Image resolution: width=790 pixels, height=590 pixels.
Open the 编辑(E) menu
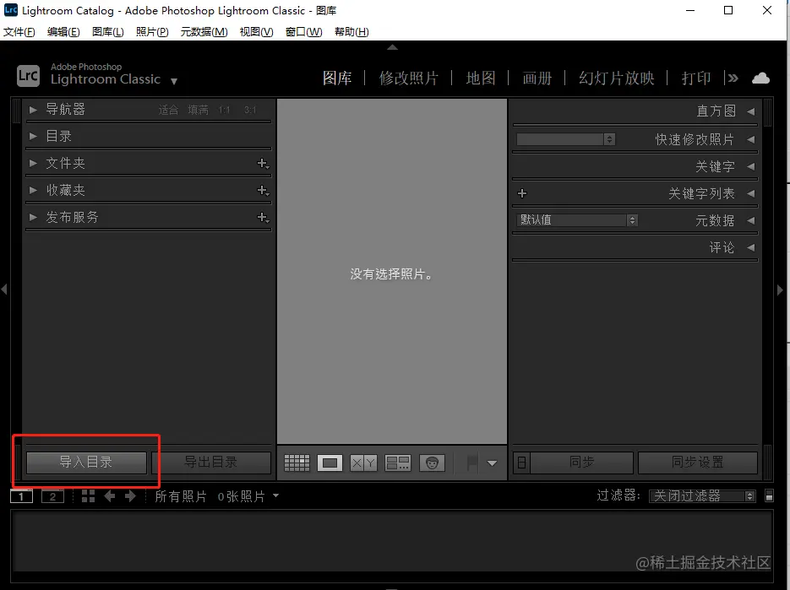(x=63, y=32)
